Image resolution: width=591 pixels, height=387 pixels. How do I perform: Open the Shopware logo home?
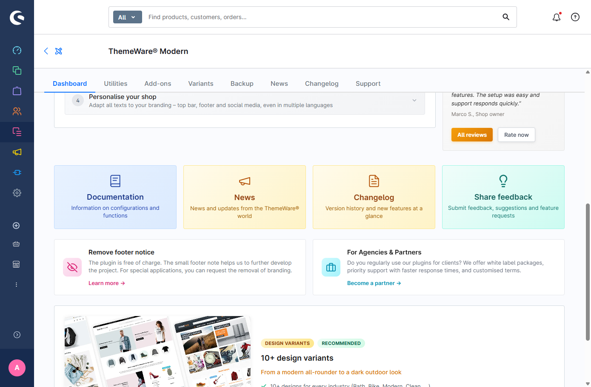coord(17,17)
